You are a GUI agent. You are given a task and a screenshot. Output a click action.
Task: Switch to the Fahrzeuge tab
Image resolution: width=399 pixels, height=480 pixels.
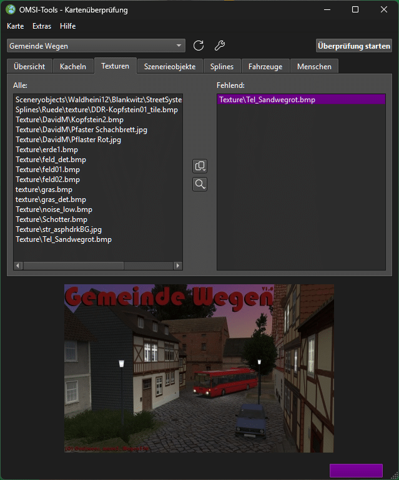pyautogui.click(x=265, y=67)
